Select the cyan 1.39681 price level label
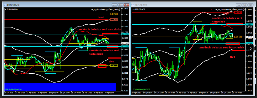Screen dimensions: 257x98 [x=249, y=25]
